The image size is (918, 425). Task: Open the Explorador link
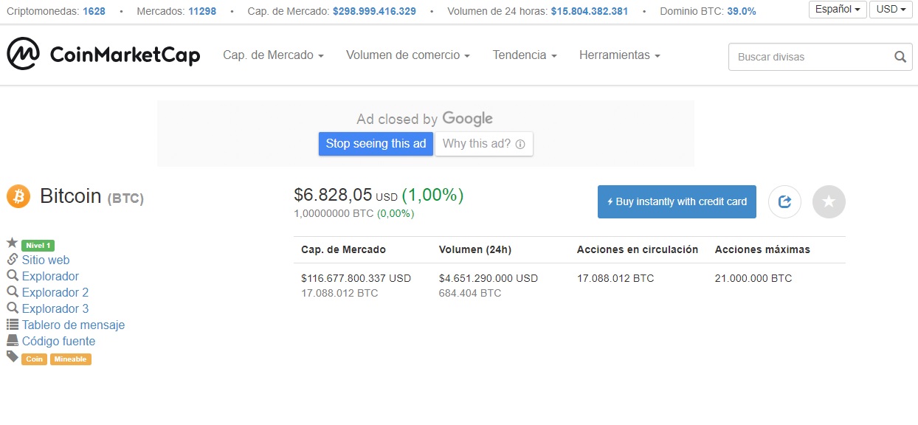[x=50, y=276]
